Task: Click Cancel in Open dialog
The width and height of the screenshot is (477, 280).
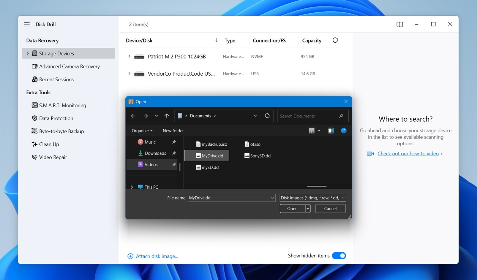Action: [330, 209]
